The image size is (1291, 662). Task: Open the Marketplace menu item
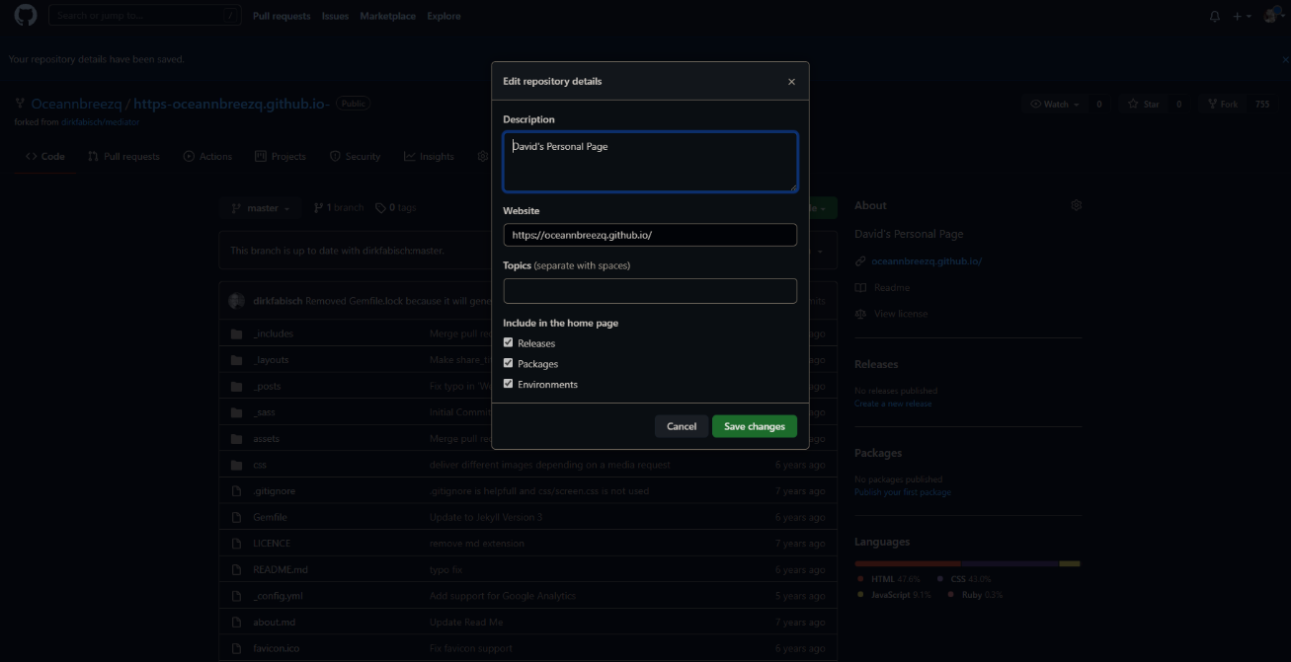pyautogui.click(x=387, y=16)
